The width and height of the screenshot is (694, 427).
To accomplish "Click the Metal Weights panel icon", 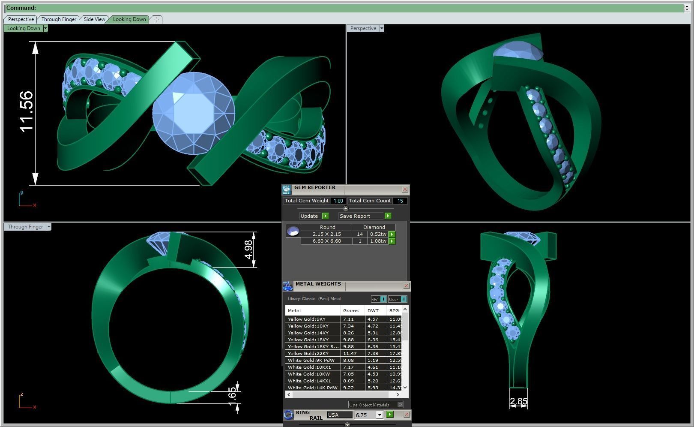I will (287, 286).
